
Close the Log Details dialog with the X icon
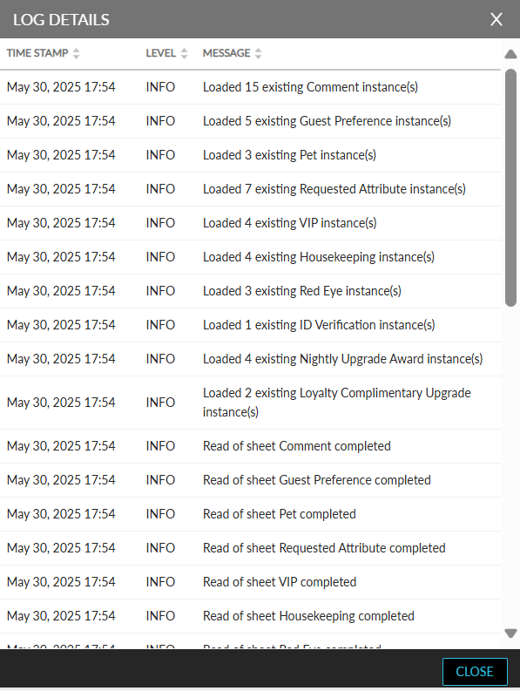496,19
